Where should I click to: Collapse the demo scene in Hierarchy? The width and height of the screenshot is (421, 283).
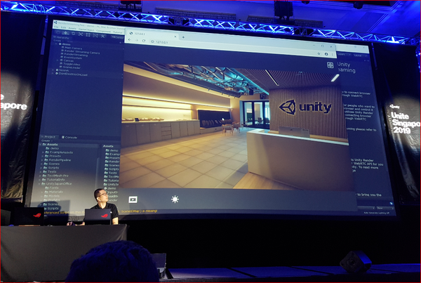tap(57, 44)
